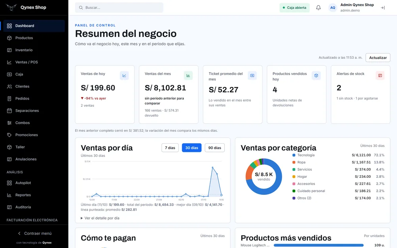Open the Promociones menu entry
The image size is (397, 248).
(x=34, y=135)
